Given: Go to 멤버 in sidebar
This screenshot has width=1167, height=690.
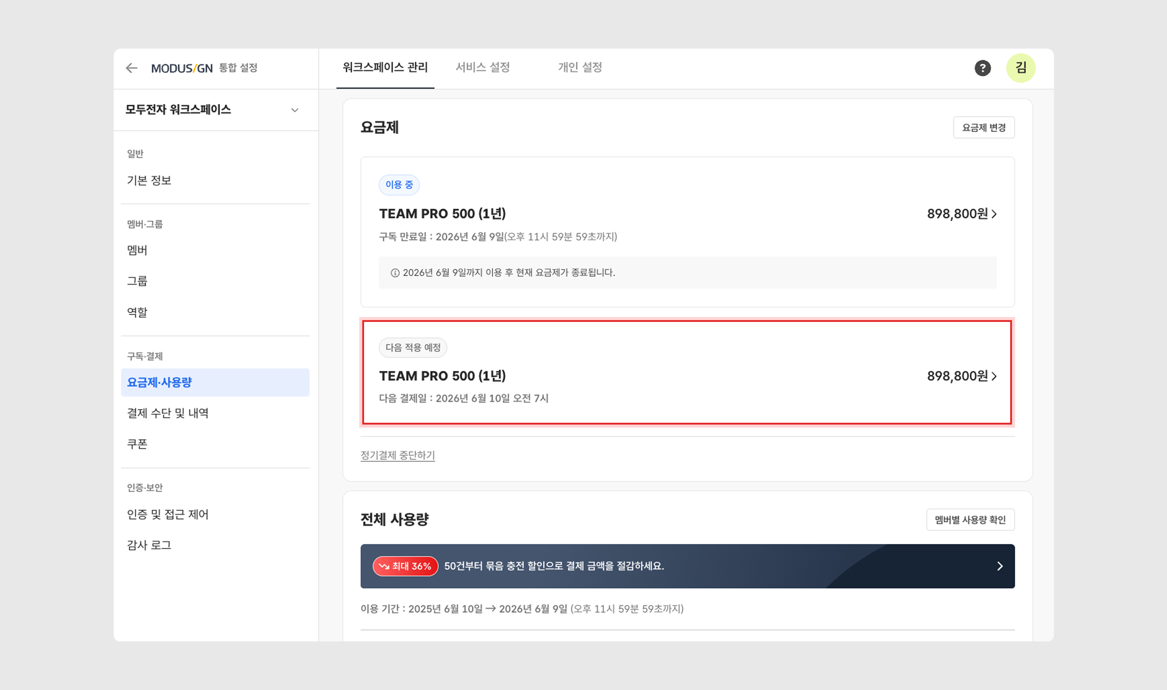Looking at the screenshot, I should point(137,250).
